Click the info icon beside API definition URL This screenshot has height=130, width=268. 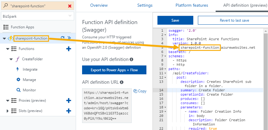coord(122,82)
